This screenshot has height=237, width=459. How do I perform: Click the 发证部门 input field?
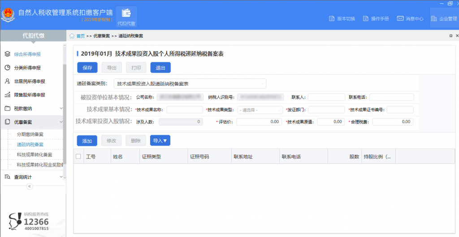(x=326, y=110)
